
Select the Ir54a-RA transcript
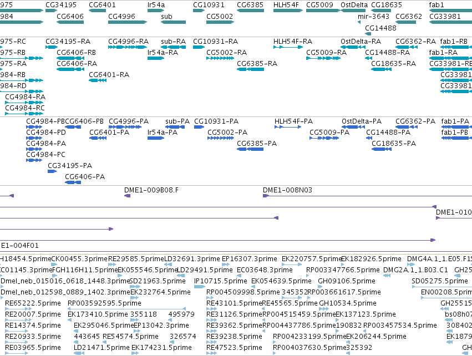[156, 58]
